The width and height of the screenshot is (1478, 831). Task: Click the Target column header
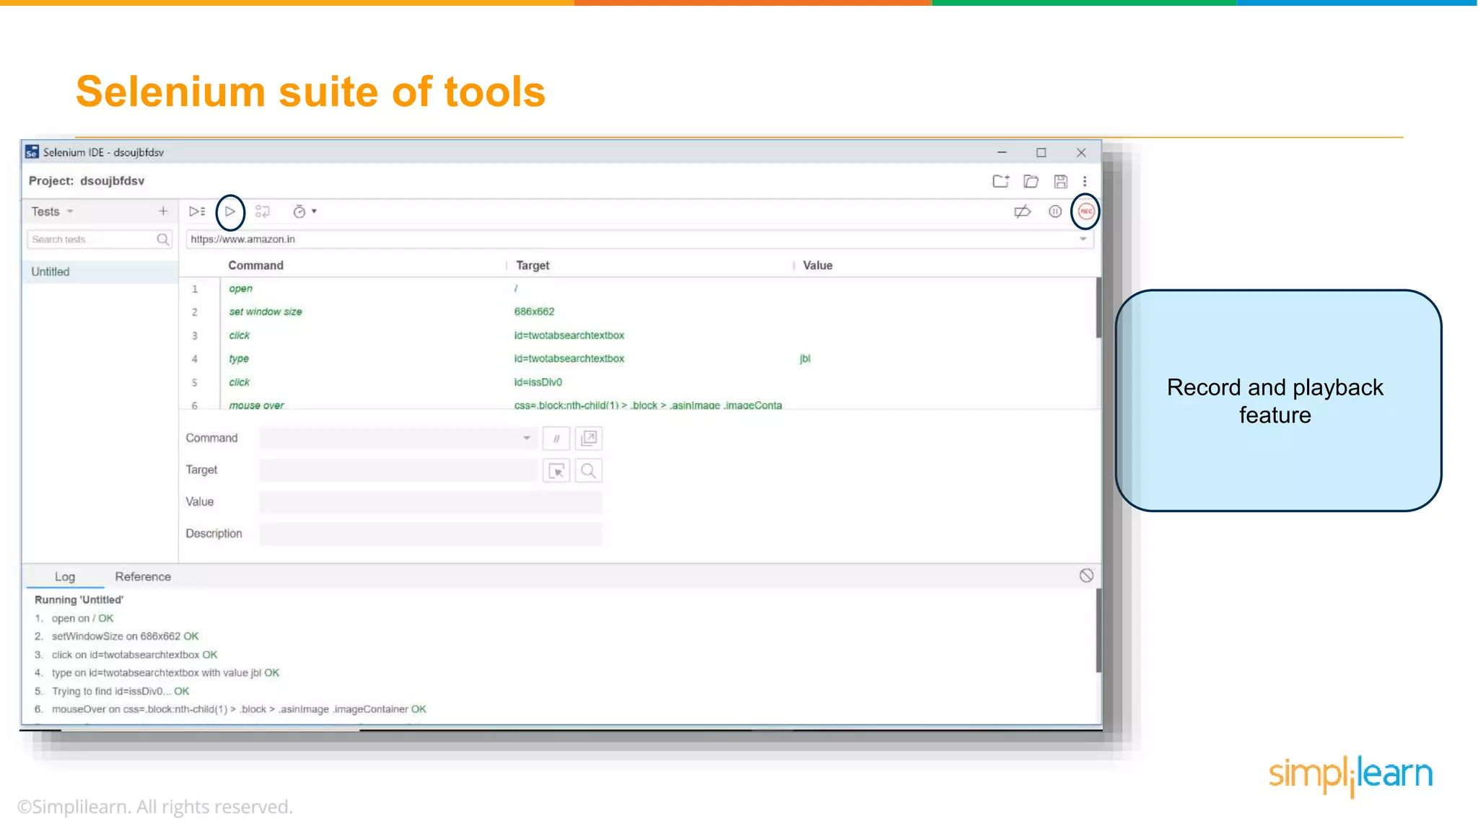tap(533, 265)
